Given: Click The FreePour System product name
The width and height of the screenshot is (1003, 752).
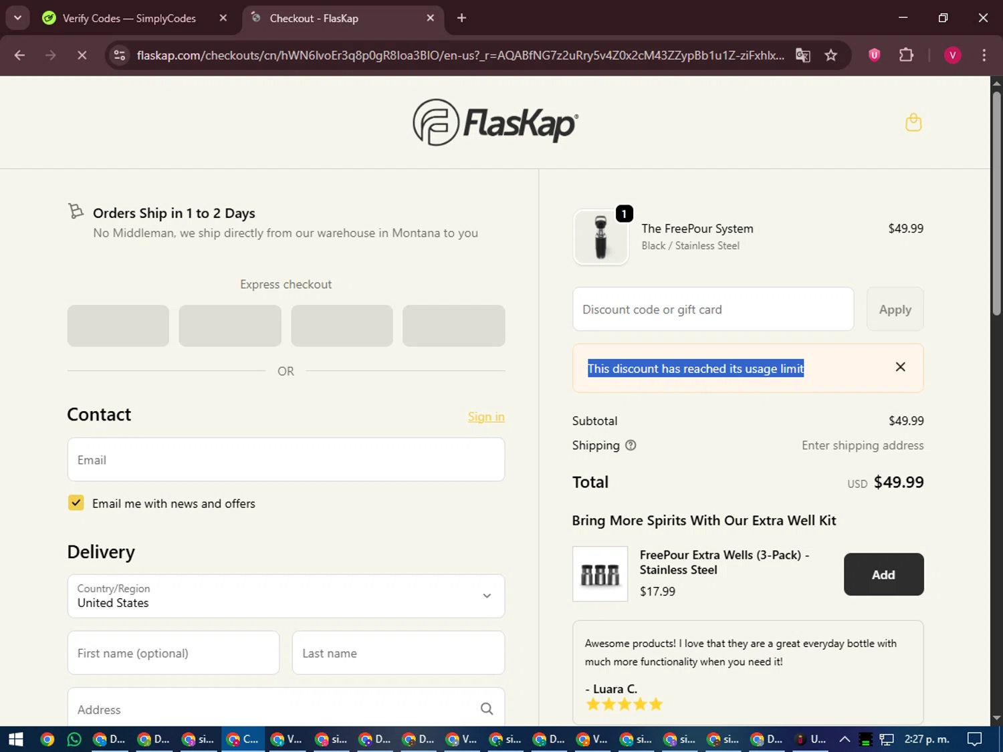Looking at the screenshot, I should 697,229.
